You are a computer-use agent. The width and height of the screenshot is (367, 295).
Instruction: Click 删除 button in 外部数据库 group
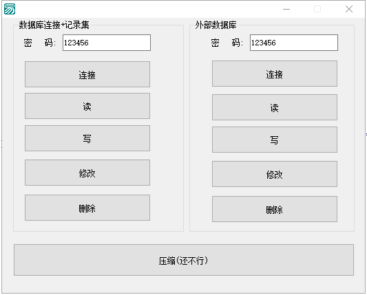(275, 209)
